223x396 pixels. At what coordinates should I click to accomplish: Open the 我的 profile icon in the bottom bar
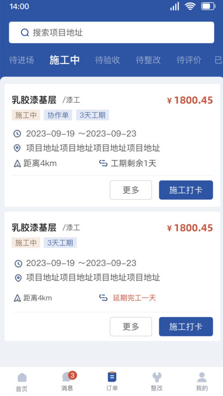[202, 377]
